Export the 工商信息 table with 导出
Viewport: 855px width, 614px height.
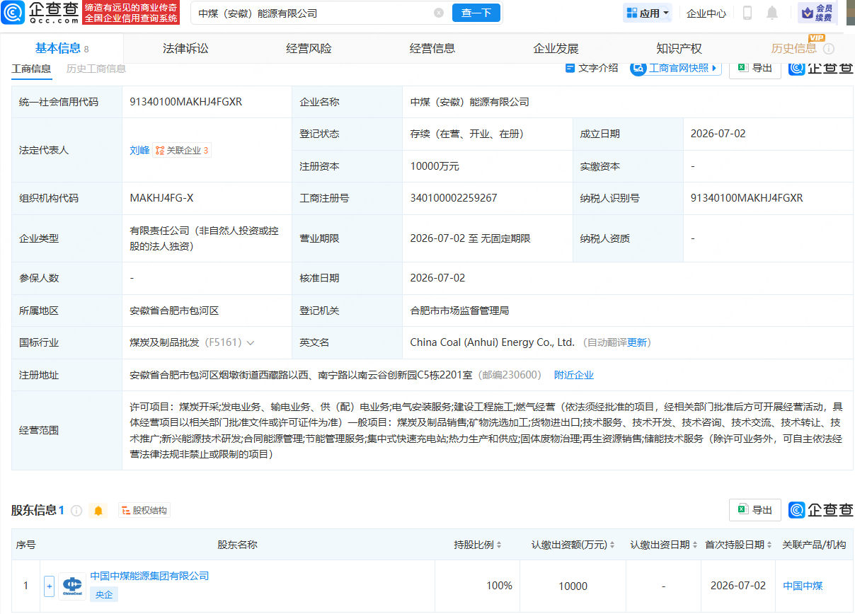(754, 68)
